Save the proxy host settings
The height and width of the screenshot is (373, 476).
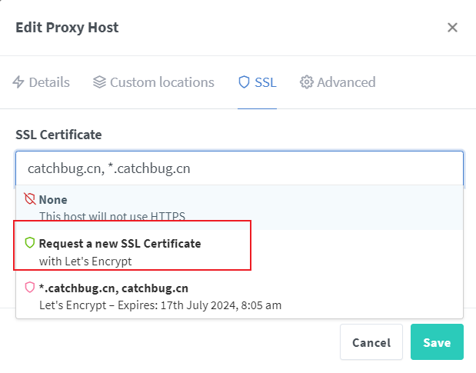point(436,342)
